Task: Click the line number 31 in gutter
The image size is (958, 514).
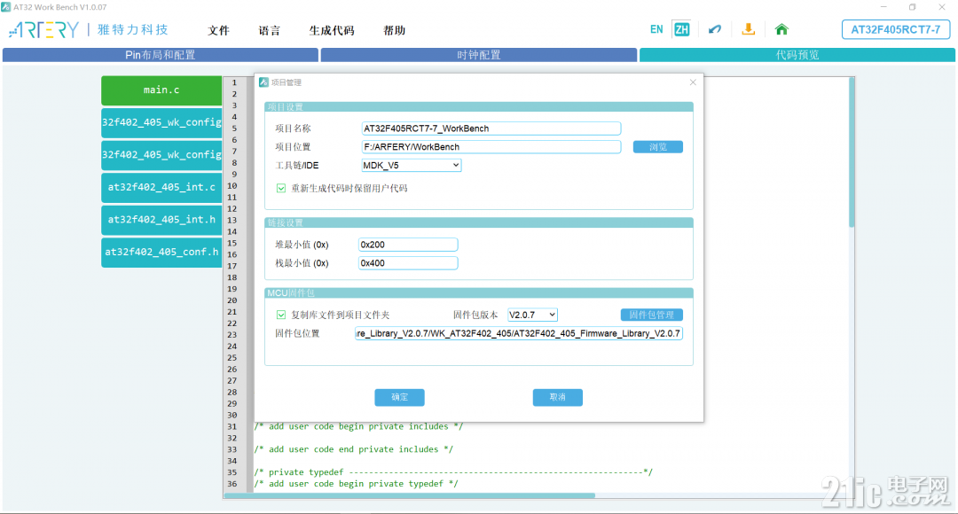Action: pyautogui.click(x=232, y=426)
